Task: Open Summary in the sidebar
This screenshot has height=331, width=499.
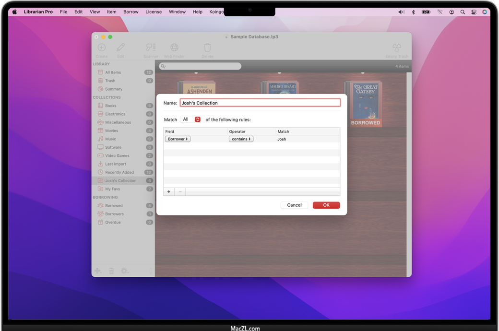Action: click(123, 89)
